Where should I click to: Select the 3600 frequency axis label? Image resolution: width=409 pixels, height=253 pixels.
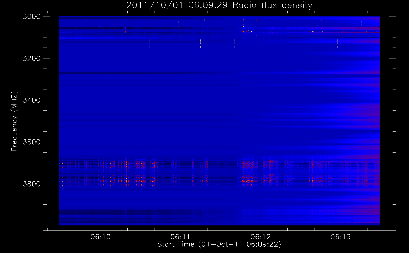click(x=32, y=142)
